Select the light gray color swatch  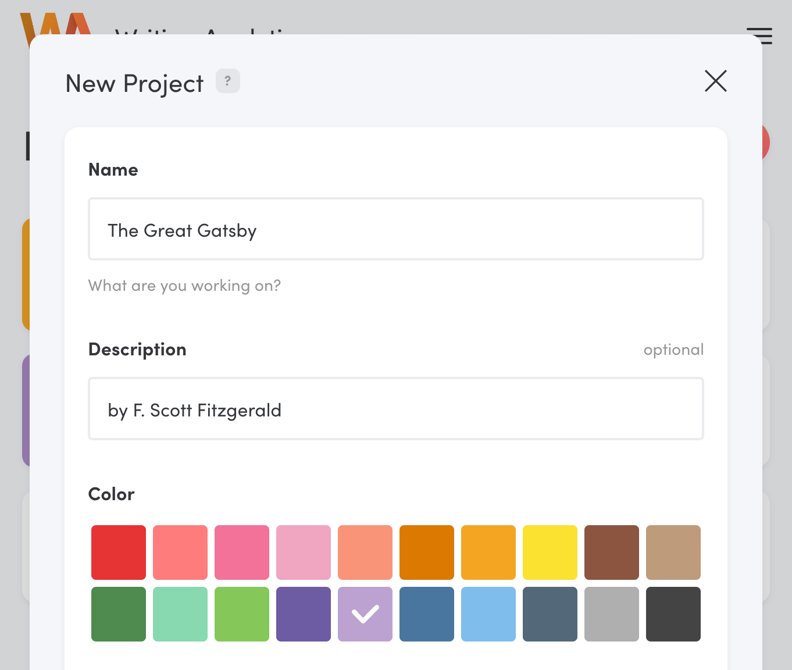[612, 614]
